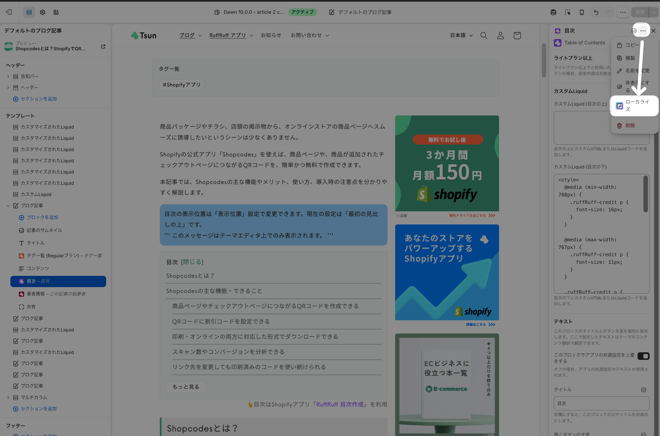Toggle アプリの共通設定を上書きする switch
Screen dimensions: 660x436
pyautogui.click(x=643, y=356)
